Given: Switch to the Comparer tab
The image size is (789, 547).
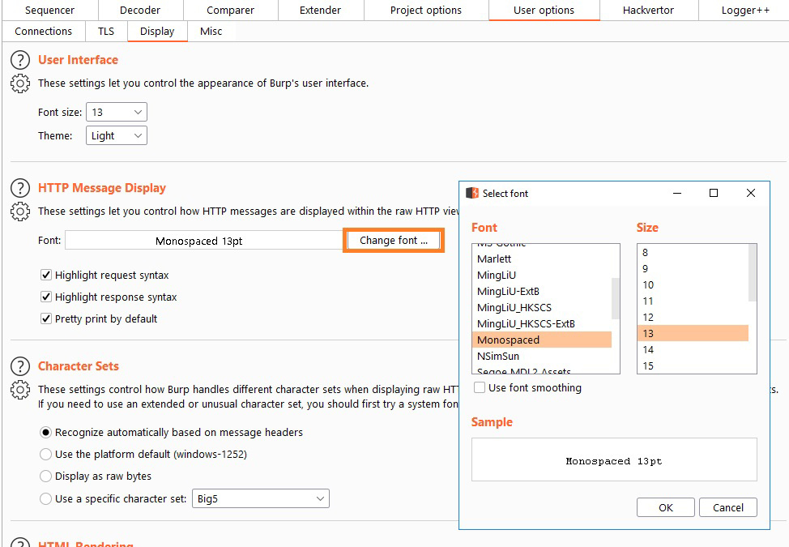Looking at the screenshot, I should [230, 10].
